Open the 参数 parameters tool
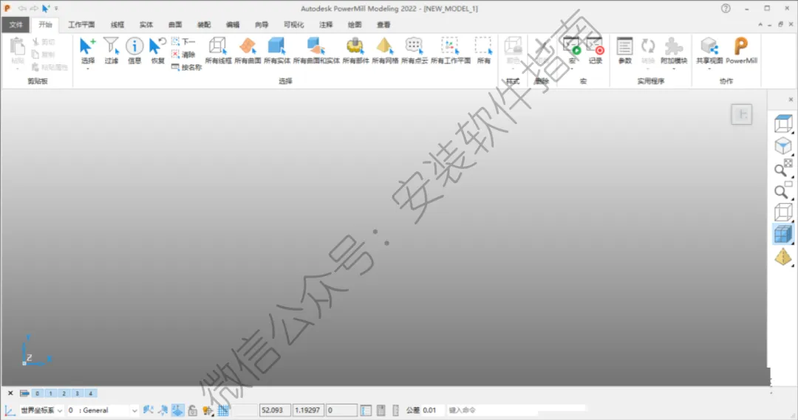 [x=624, y=50]
